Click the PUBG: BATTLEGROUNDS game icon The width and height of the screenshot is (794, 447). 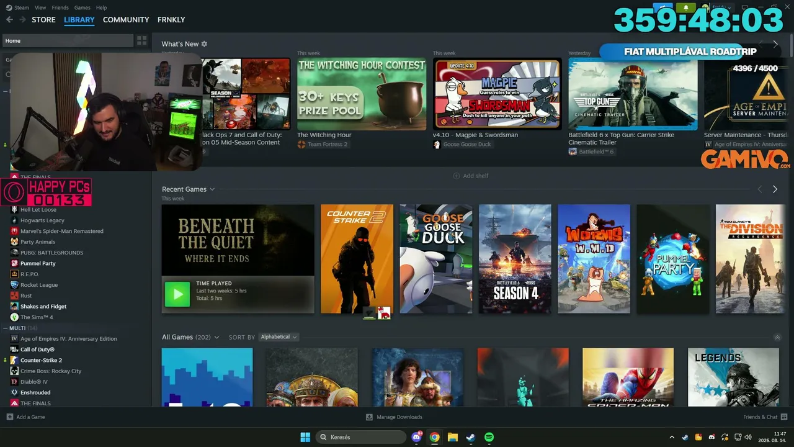click(15, 253)
